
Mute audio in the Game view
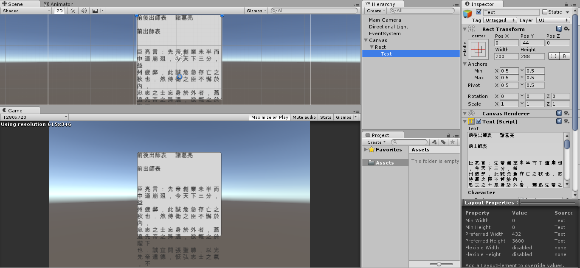tap(304, 117)
